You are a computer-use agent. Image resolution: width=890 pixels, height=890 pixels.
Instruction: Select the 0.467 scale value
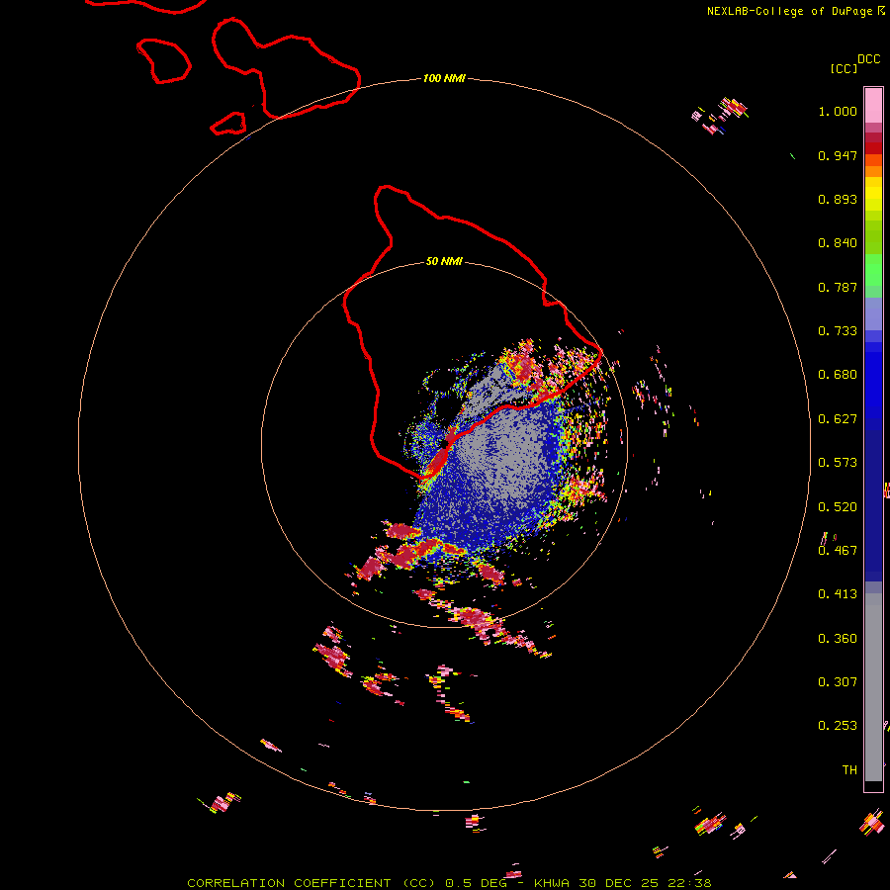838,551
